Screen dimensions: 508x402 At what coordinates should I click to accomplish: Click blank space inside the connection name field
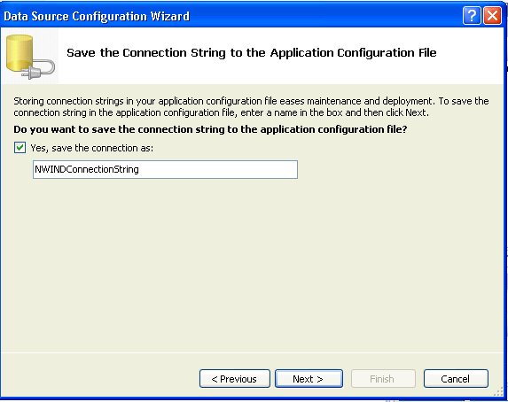point(220,170)
